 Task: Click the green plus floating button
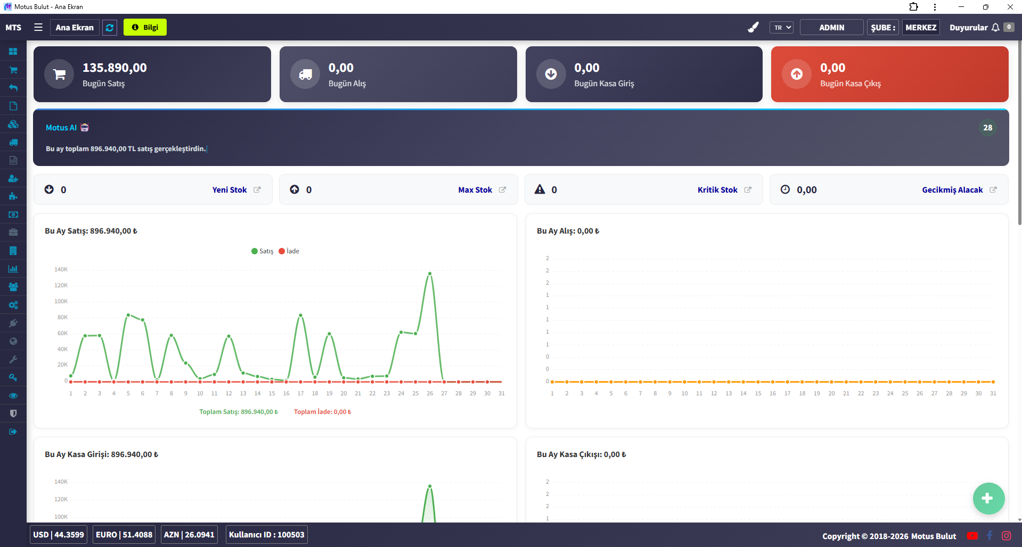988,498
